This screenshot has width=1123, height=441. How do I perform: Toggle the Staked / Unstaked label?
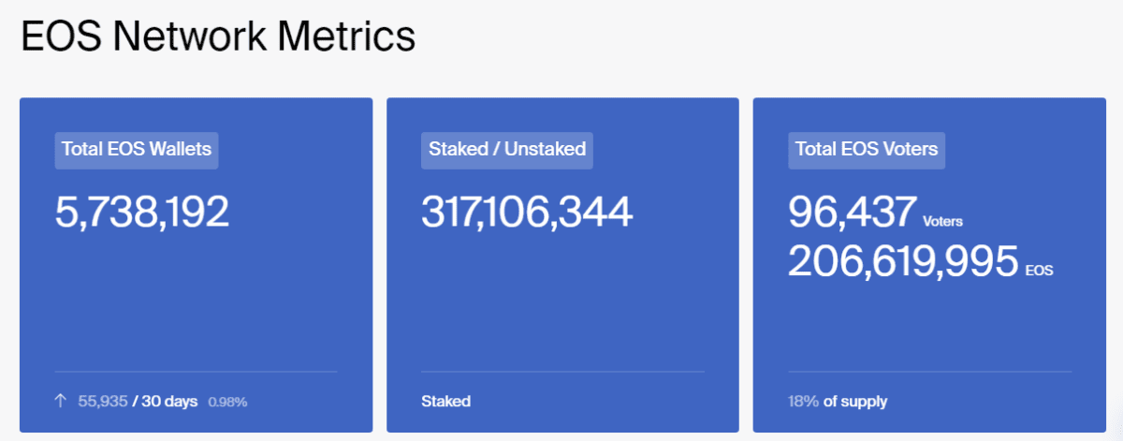tap(507, 149)
